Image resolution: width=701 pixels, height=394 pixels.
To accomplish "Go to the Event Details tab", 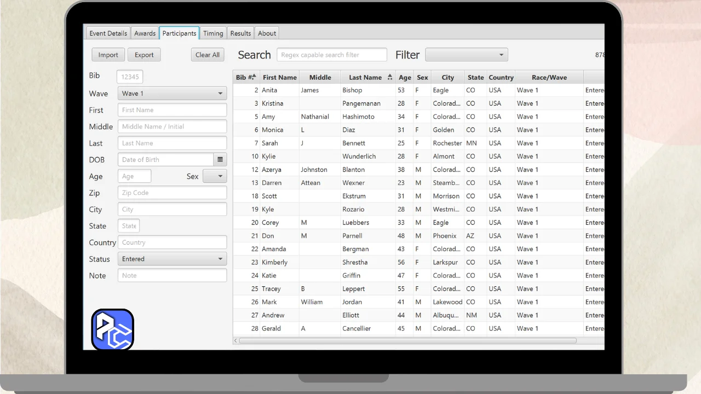I will click(108, 33).
